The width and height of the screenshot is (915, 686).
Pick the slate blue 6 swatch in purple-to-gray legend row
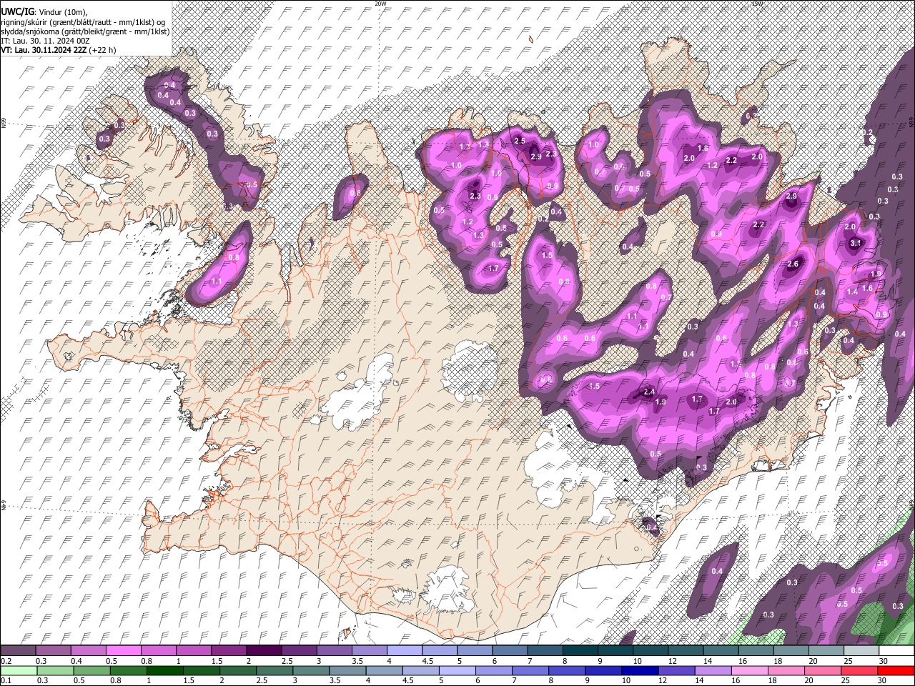(510, 651)
